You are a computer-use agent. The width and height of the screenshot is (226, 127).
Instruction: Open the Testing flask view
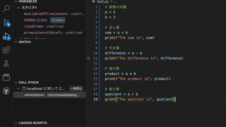coord(6,64)
